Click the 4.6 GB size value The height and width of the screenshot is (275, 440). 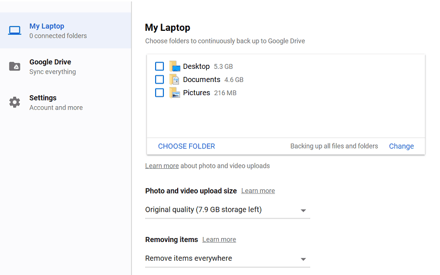click(x=234, y=80)
